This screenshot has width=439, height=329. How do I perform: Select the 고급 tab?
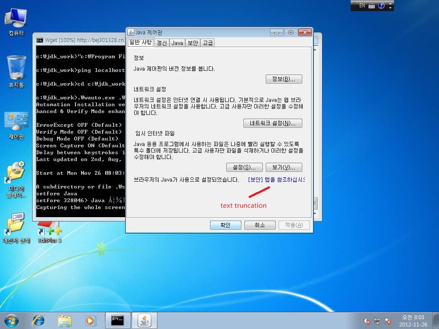(207, 43)
